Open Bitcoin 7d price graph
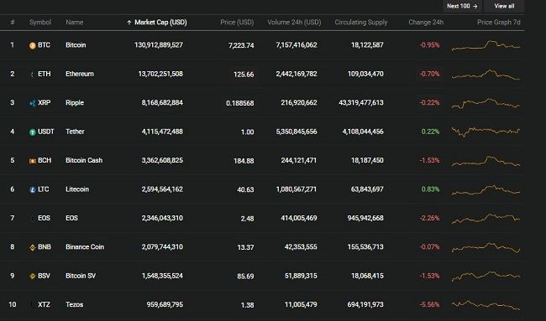This screenshot has height=321, width=546. (x=486, y=45)
